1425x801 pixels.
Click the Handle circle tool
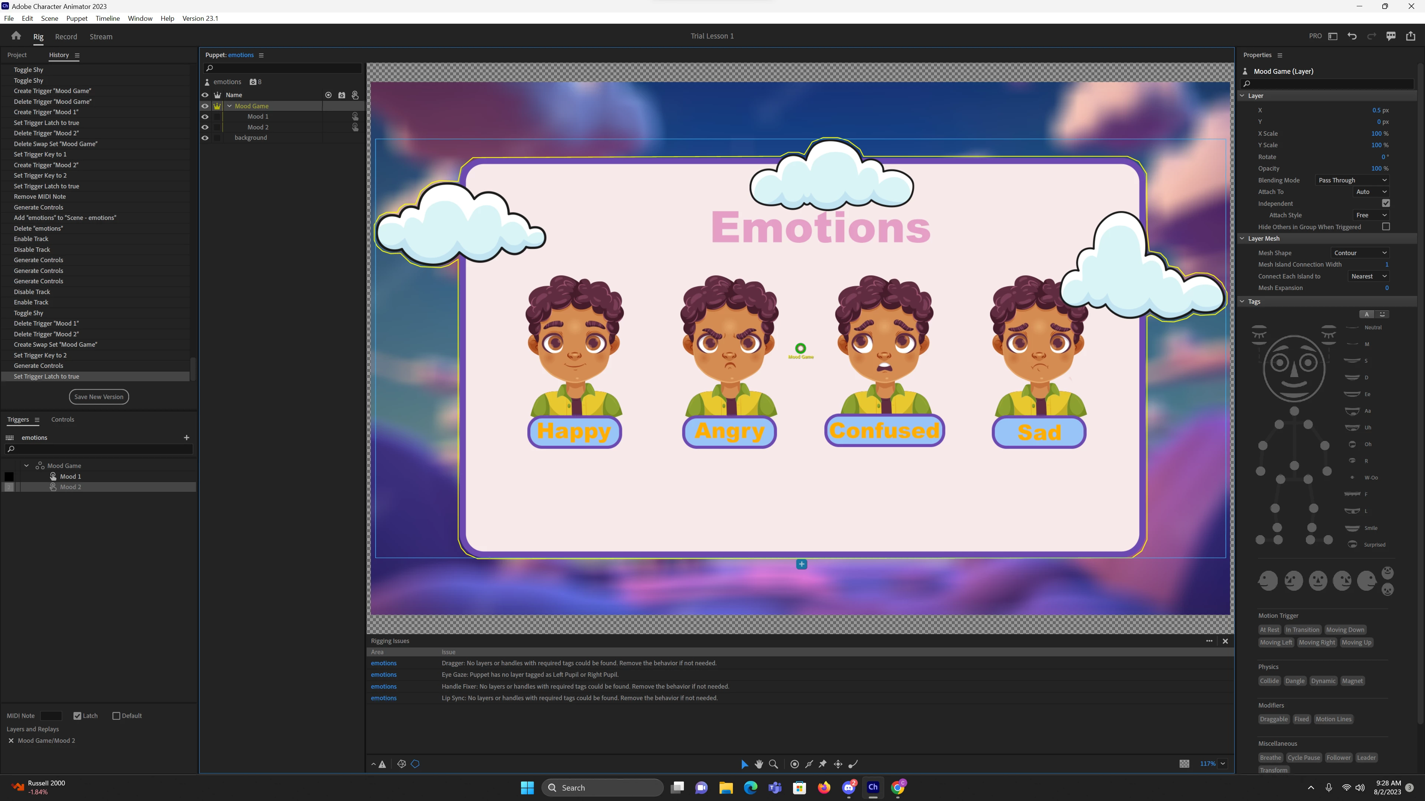pyautogui.click(x=795, y=764)
